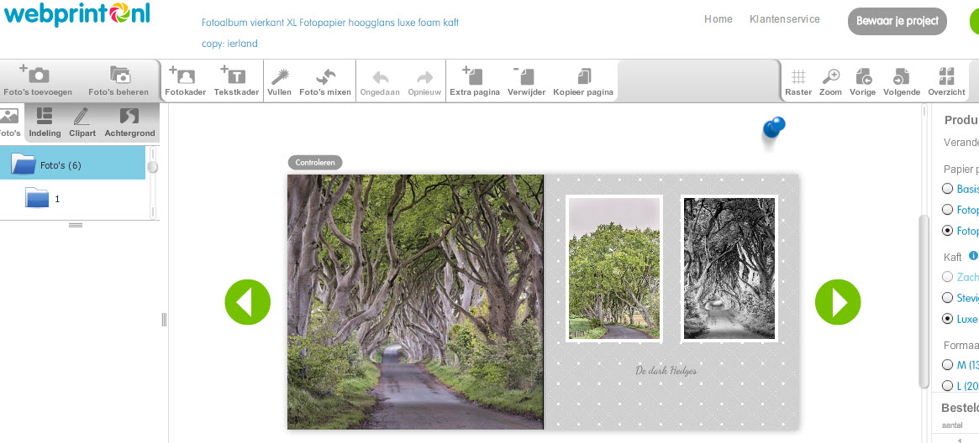The image size is (979, 443).
Task: Open Foto's beheren in the toolbar
Action: click(118, 75)
